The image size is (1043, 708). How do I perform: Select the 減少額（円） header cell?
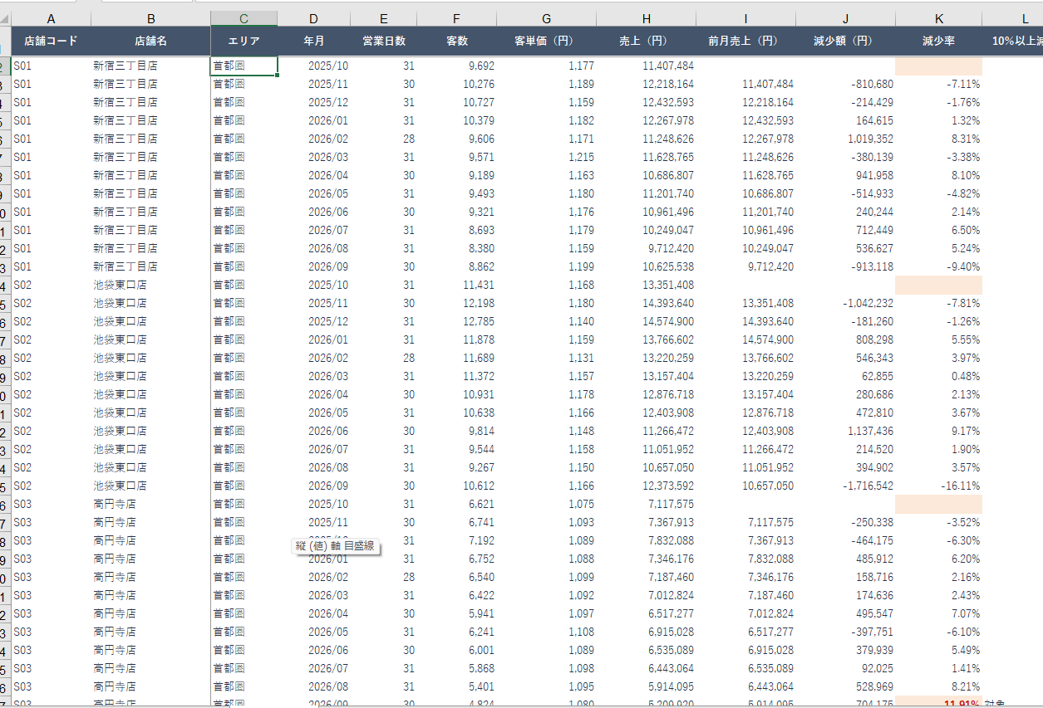pos(845,41)
